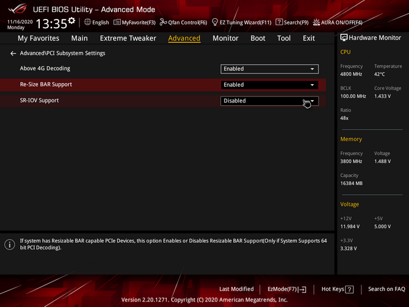Click the 11/16/2020 date text
Screen dimensions: 409x307
click(20, 22)
